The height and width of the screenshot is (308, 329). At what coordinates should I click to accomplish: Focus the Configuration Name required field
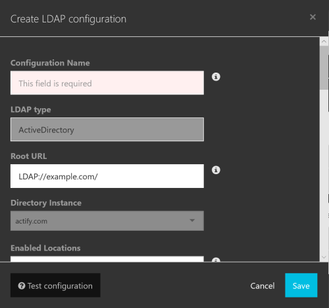(x=107, y=83)
